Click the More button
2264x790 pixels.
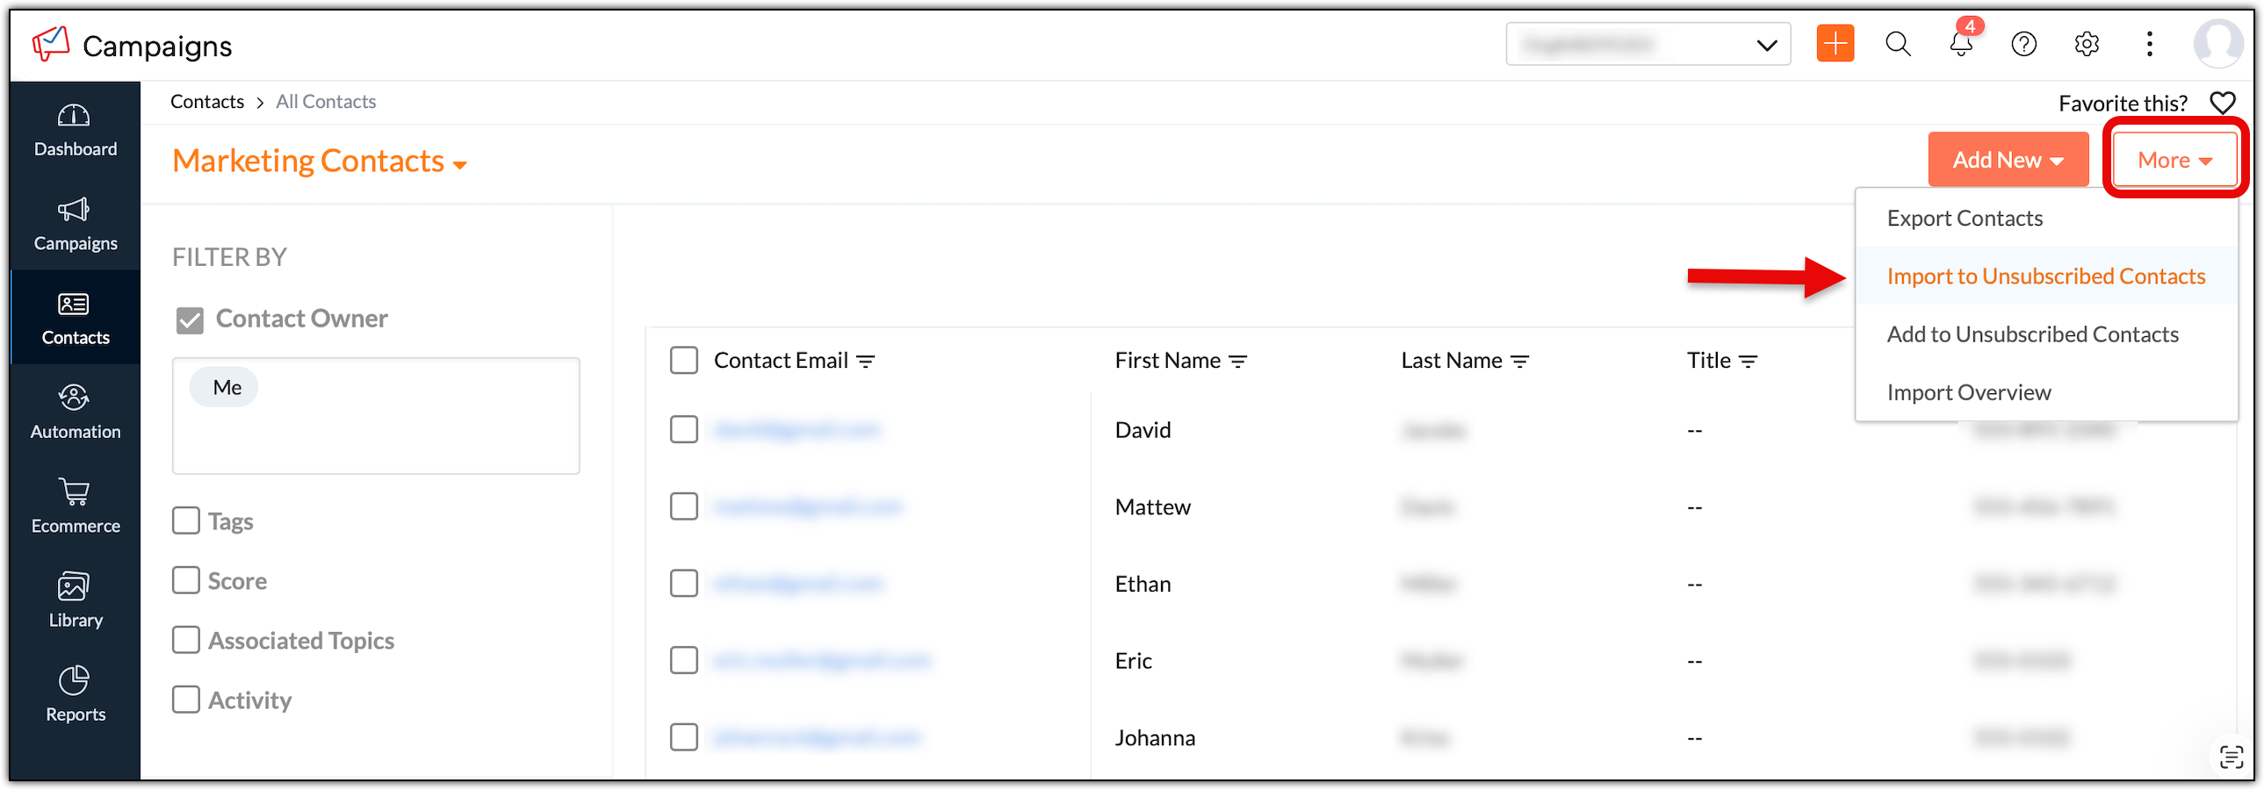pos(2174,160)
